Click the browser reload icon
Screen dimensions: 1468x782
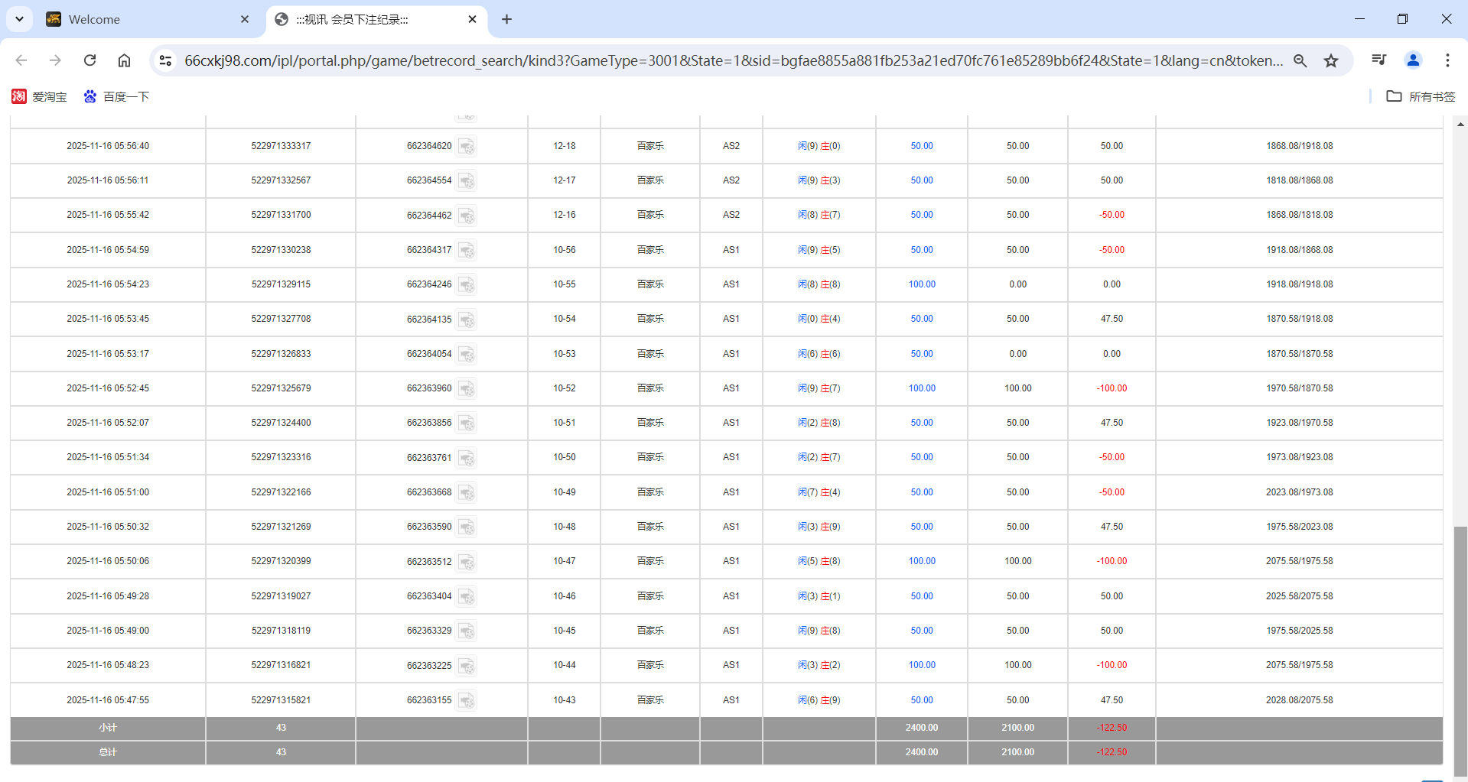click(90, 60)
